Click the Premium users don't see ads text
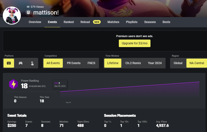 click(134, 36)
